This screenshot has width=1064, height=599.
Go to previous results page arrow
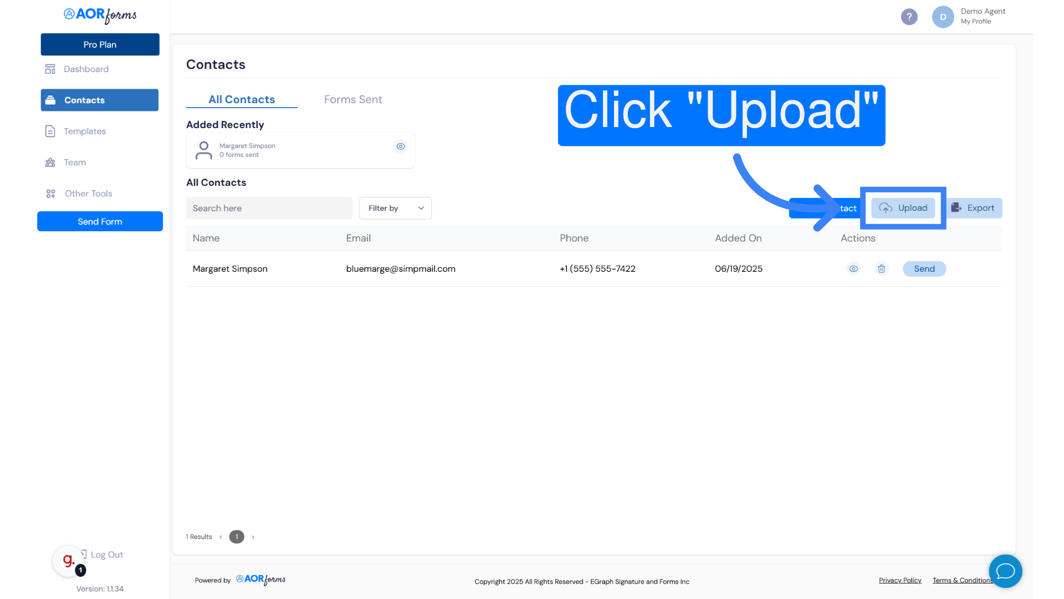tap(221, 537)
